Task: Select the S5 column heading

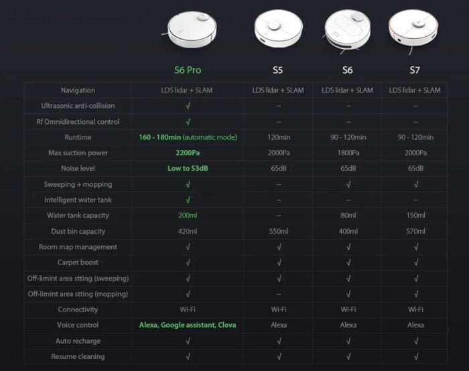Action: pos(277,70)
